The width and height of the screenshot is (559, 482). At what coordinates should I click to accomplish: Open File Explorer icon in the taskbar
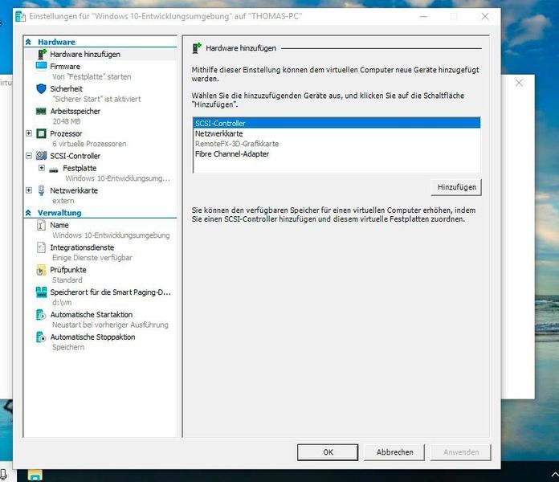35,476
